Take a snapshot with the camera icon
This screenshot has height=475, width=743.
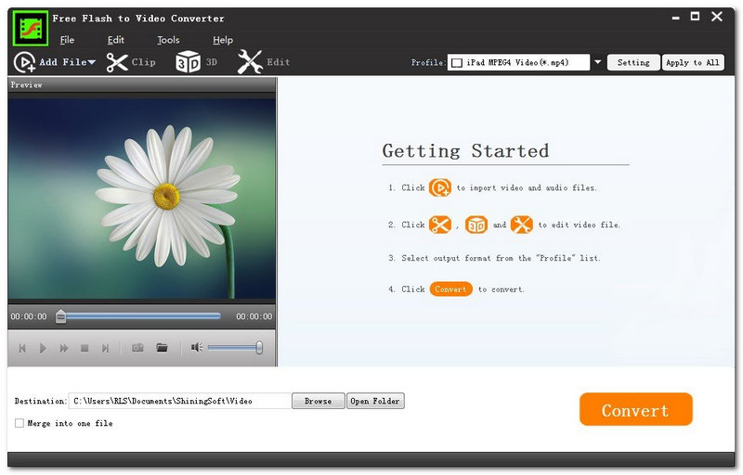pos(137,348)
